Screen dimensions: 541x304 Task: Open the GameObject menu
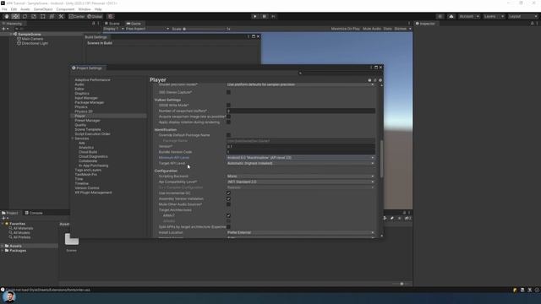coord(43,9)
